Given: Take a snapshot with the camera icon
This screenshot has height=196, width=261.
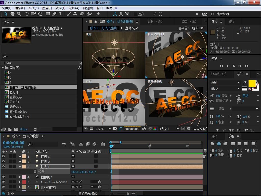Looking at the screenshot, I should (144, 129).
